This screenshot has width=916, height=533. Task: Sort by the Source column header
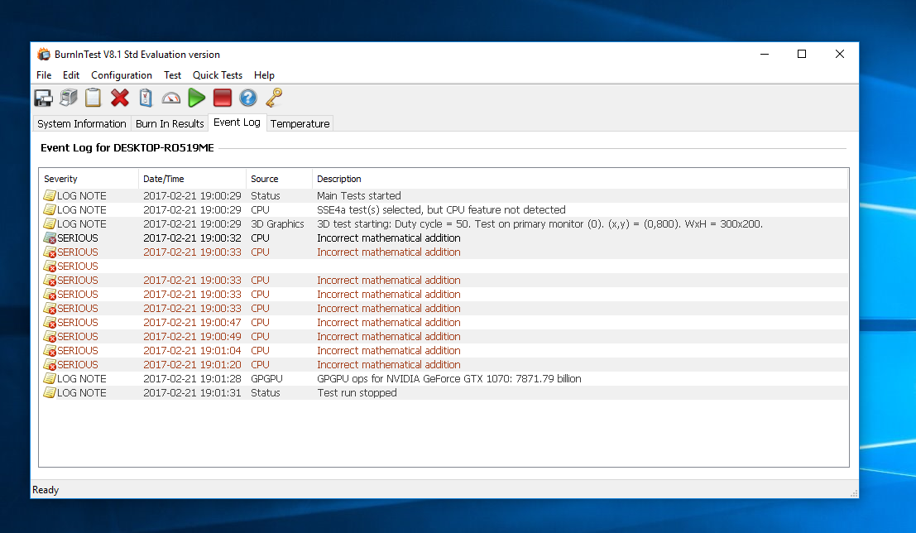(x=279, y=179)
